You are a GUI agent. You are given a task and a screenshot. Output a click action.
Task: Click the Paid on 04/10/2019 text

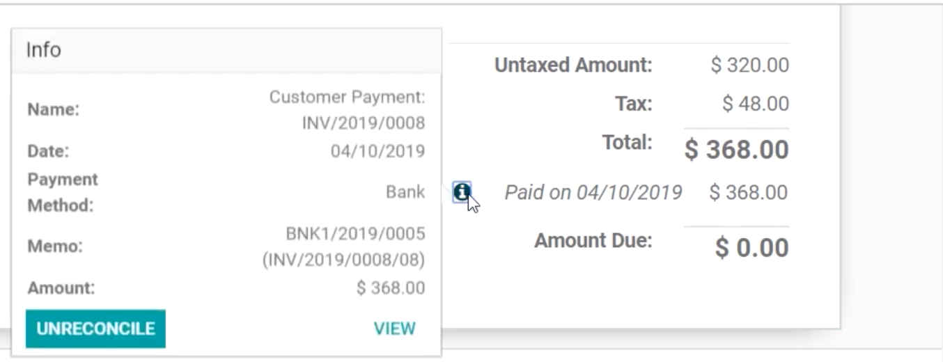(593, 192)
